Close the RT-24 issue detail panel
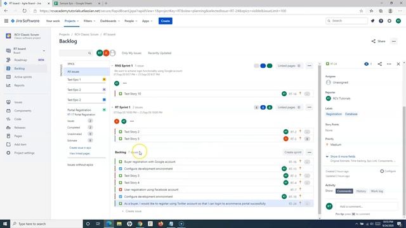The width and height of the screenshot is (406, 228). click(x=398, y=64)
